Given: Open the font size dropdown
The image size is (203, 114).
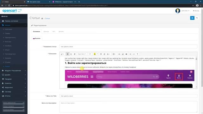Looking at the screenshot, I should point(90,54).
